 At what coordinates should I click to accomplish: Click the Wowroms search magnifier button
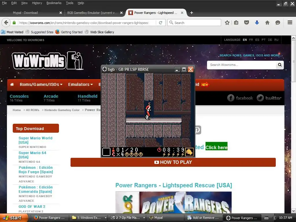click(280, 65)
